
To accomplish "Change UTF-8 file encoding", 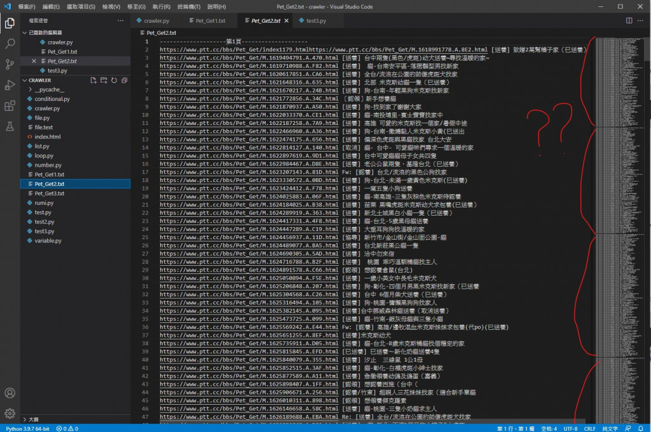I will tap(570, 429).
